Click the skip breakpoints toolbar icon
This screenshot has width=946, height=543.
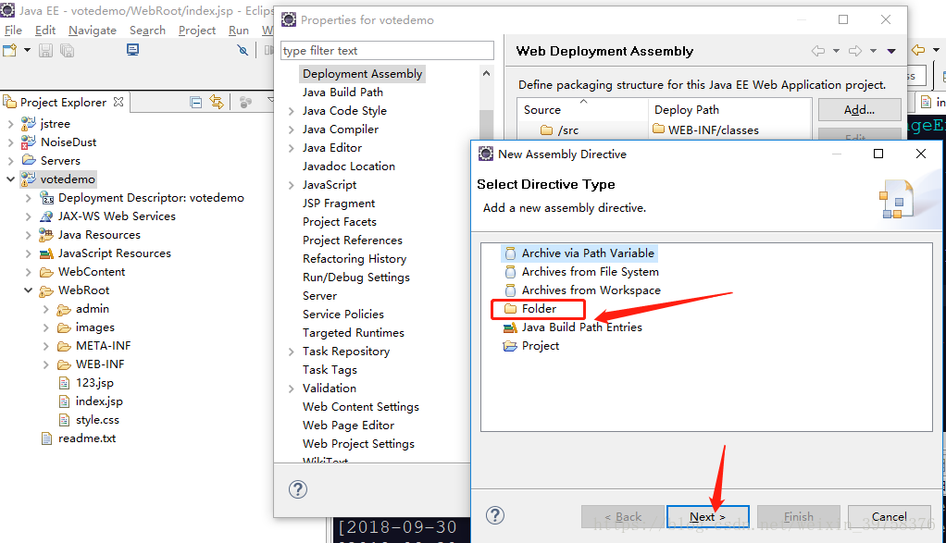(243, 50)
